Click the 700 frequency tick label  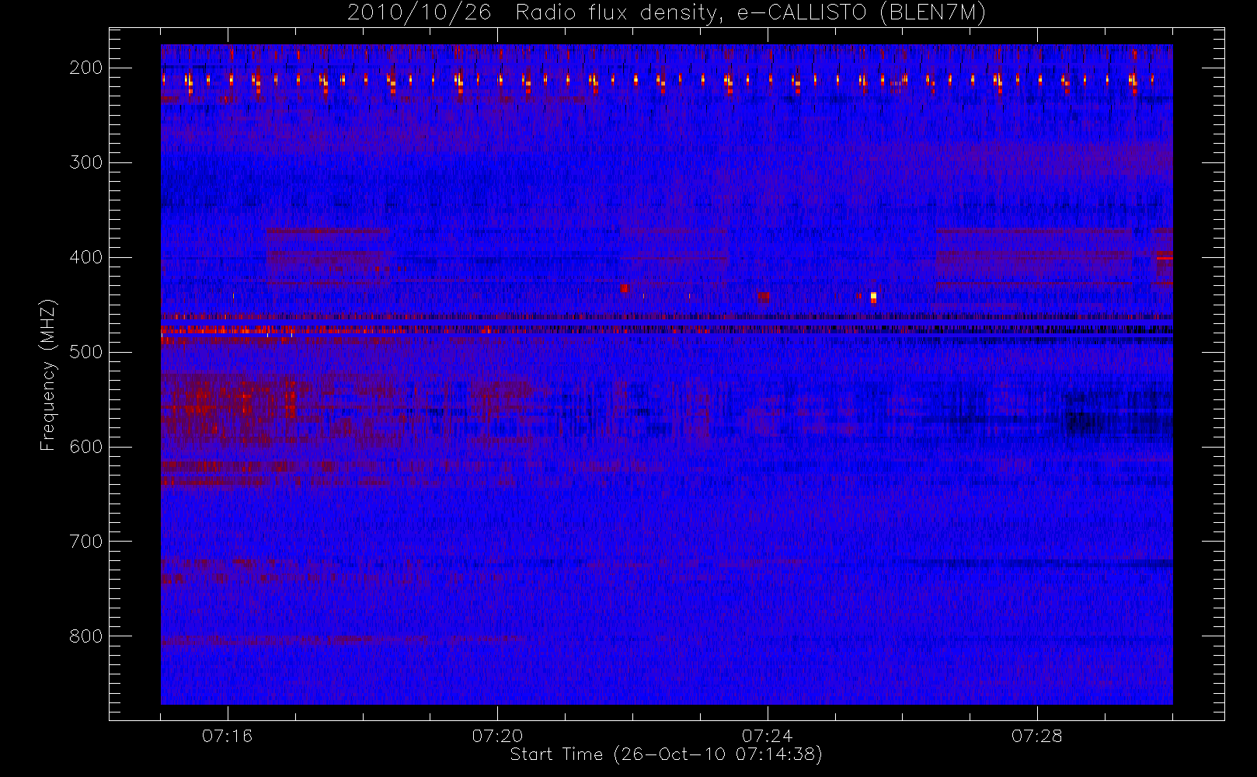[x=85, y=542]
